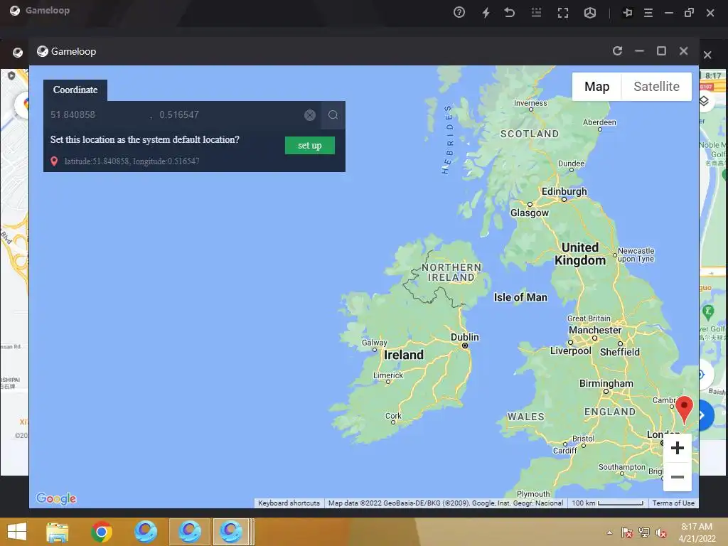Pin the Gameloop window on top
The width and height of the screenshot is (728, 546).
pyautogui.click(x=627, y=13)
